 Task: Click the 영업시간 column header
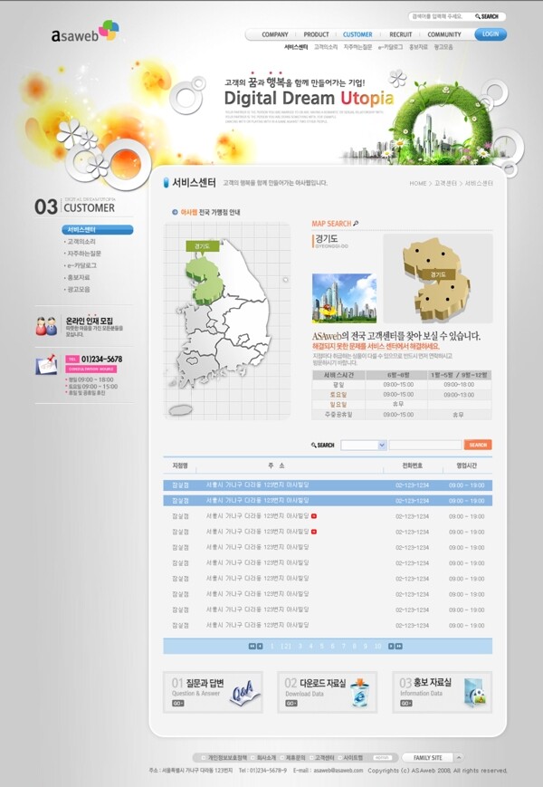coord(466,465)
